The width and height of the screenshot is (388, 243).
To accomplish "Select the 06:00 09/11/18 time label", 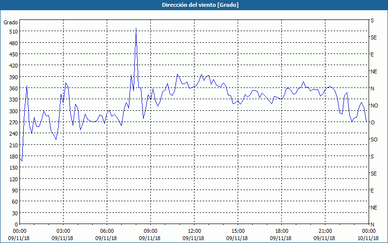I will point(106,235).
